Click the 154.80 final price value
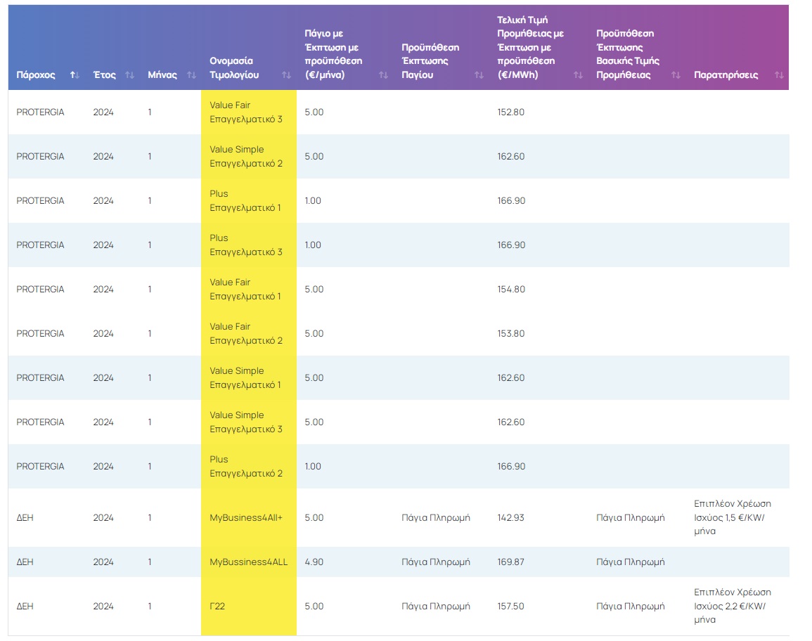Screen dimensions: 812x641 (510, 290)
